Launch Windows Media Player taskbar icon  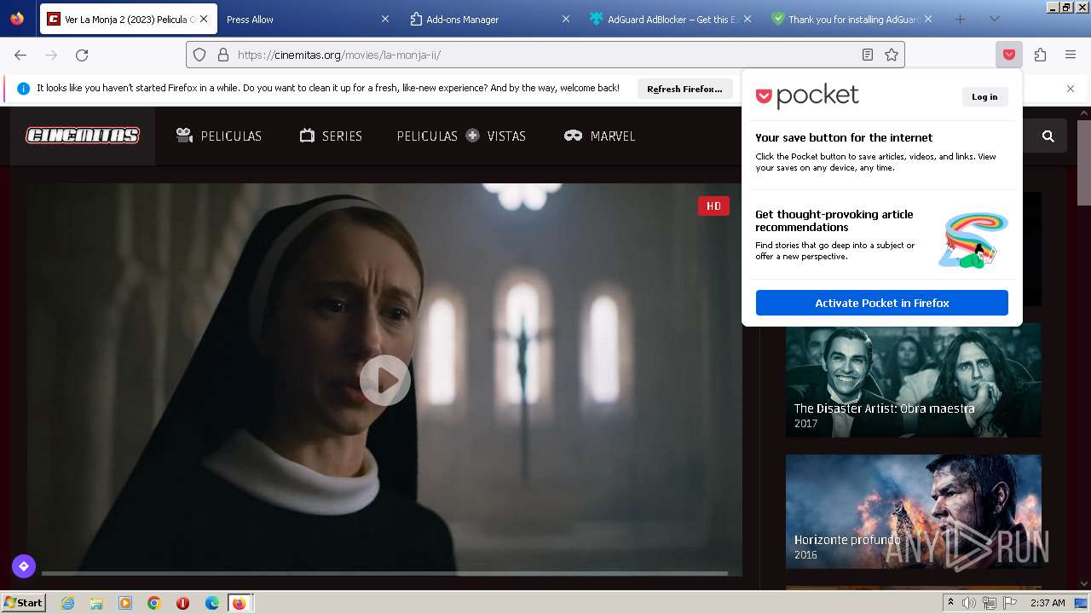point(125,603)
